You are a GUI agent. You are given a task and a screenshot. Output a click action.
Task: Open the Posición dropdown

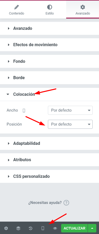point(70,124)
